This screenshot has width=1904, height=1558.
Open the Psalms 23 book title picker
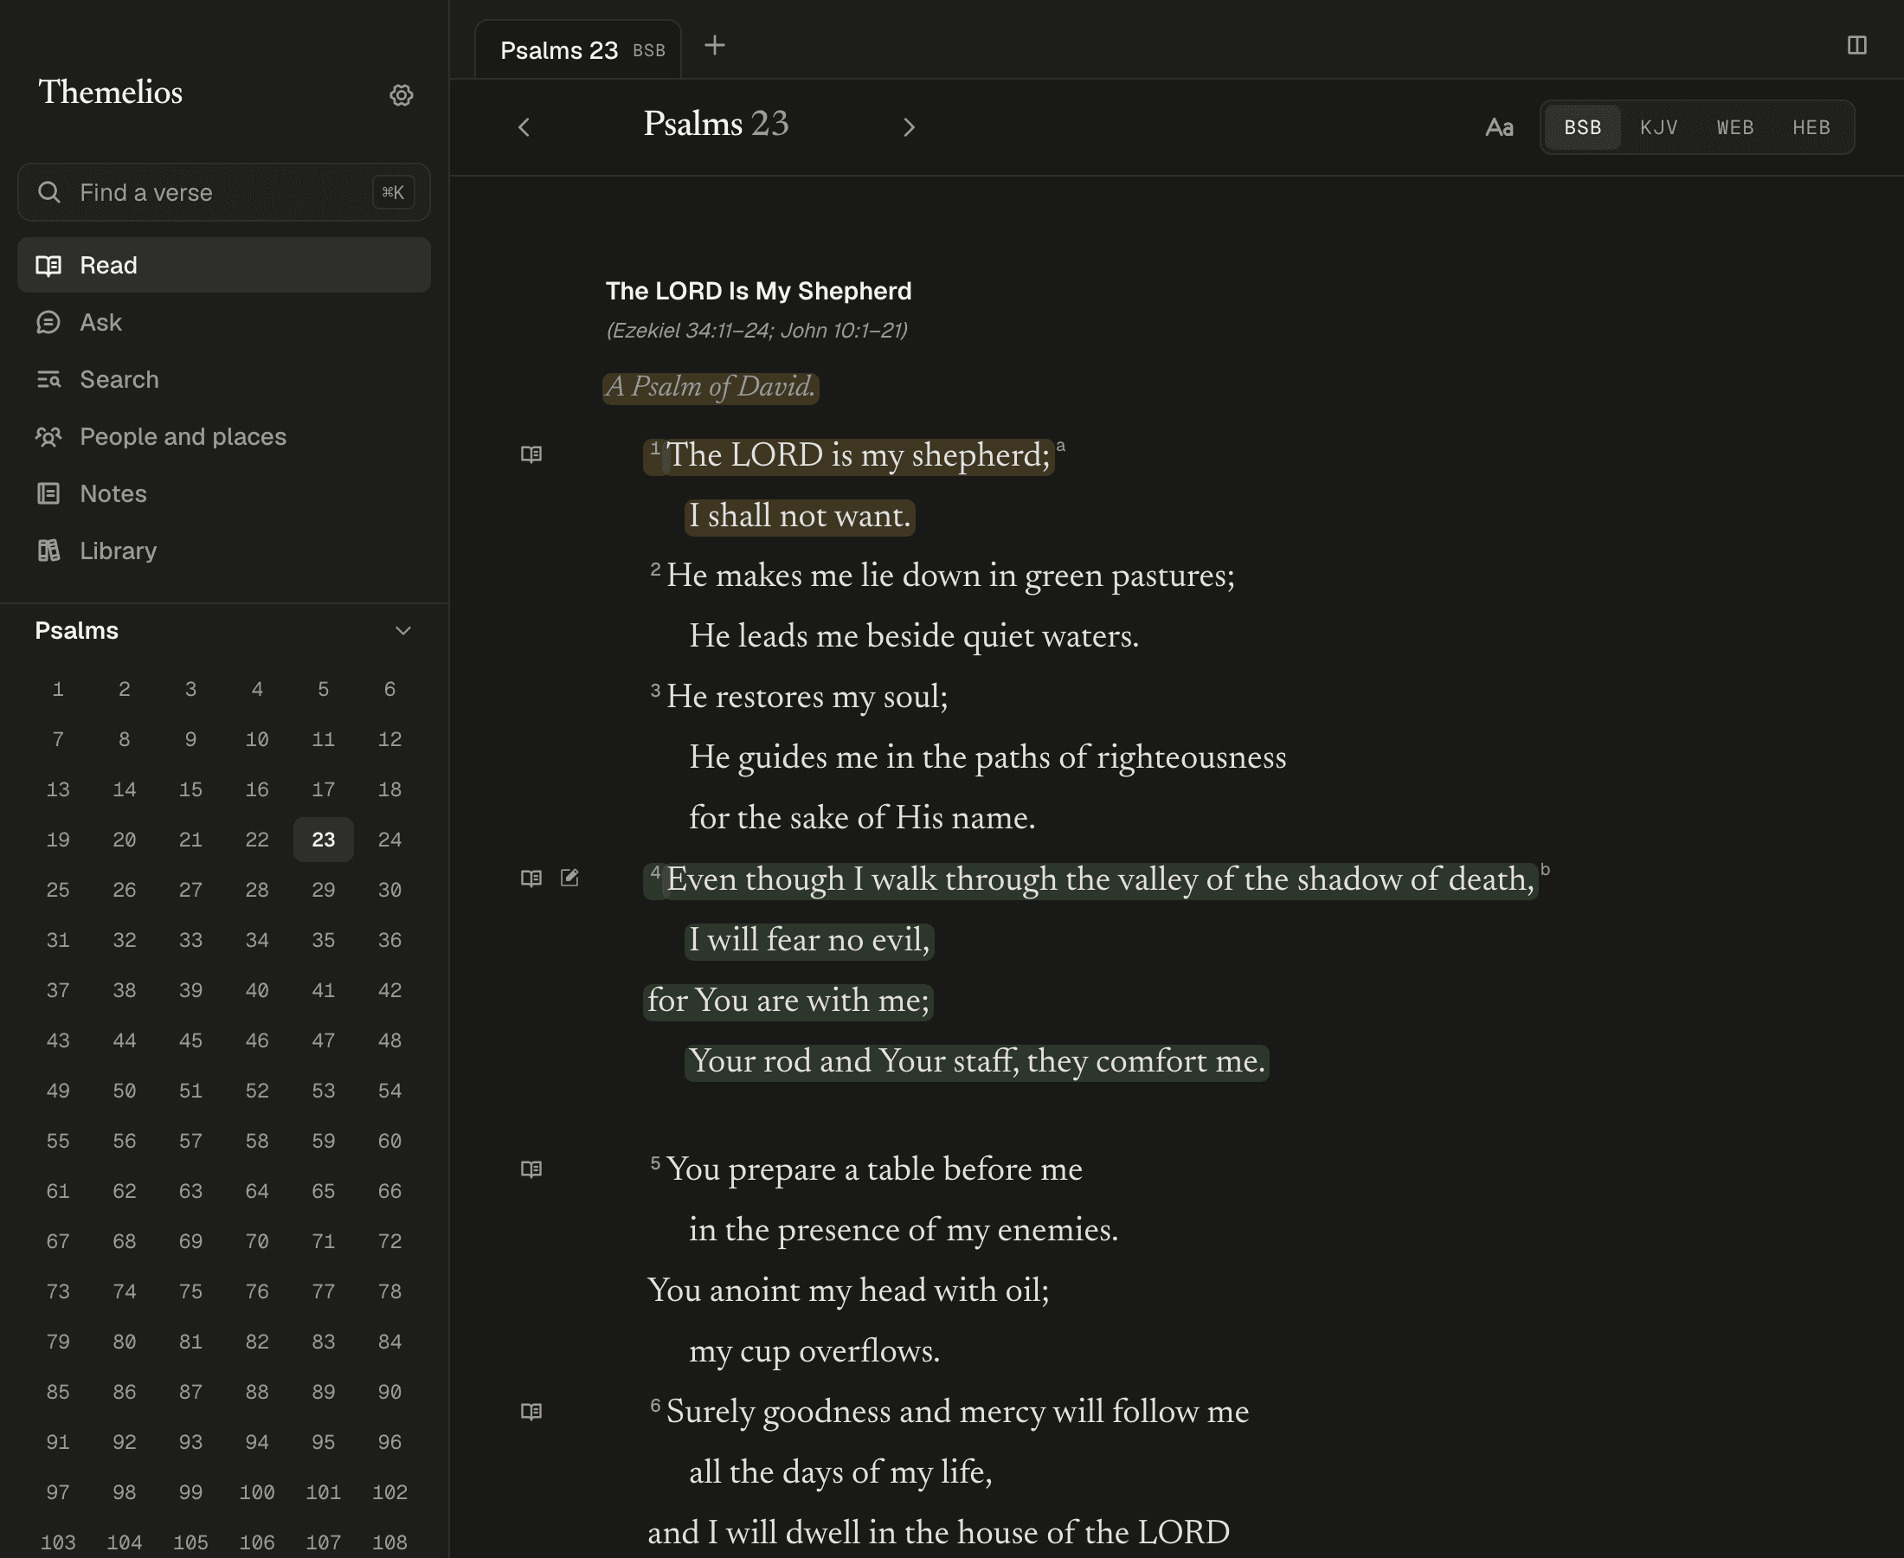pyautogui.click(x=716, y=124)
